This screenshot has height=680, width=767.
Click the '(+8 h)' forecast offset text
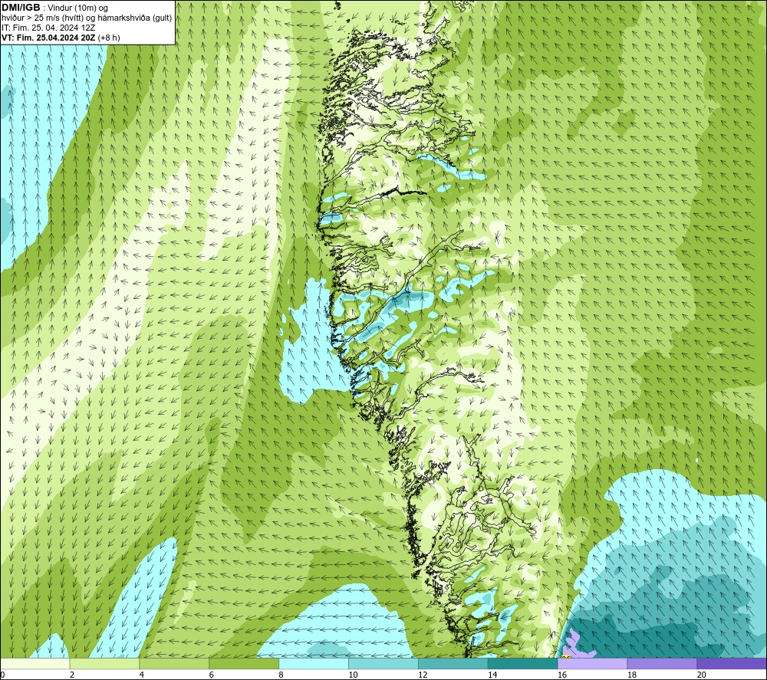pyautogui.click(x=109, y=38)
